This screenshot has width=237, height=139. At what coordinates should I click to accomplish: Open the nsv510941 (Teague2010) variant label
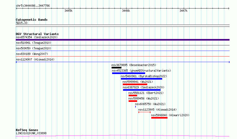point(34,43)
